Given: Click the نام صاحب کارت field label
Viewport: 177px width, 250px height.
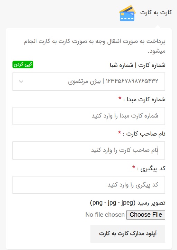Looking at the screenshot, I should click(144, 134).
